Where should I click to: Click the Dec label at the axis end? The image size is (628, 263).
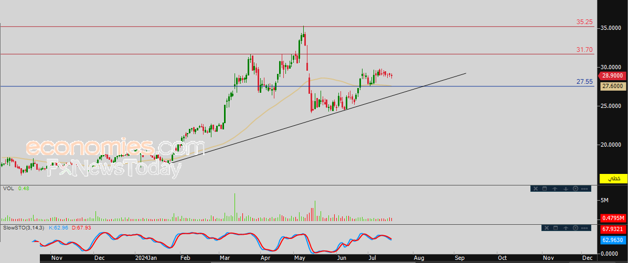[x=587, y=258]
